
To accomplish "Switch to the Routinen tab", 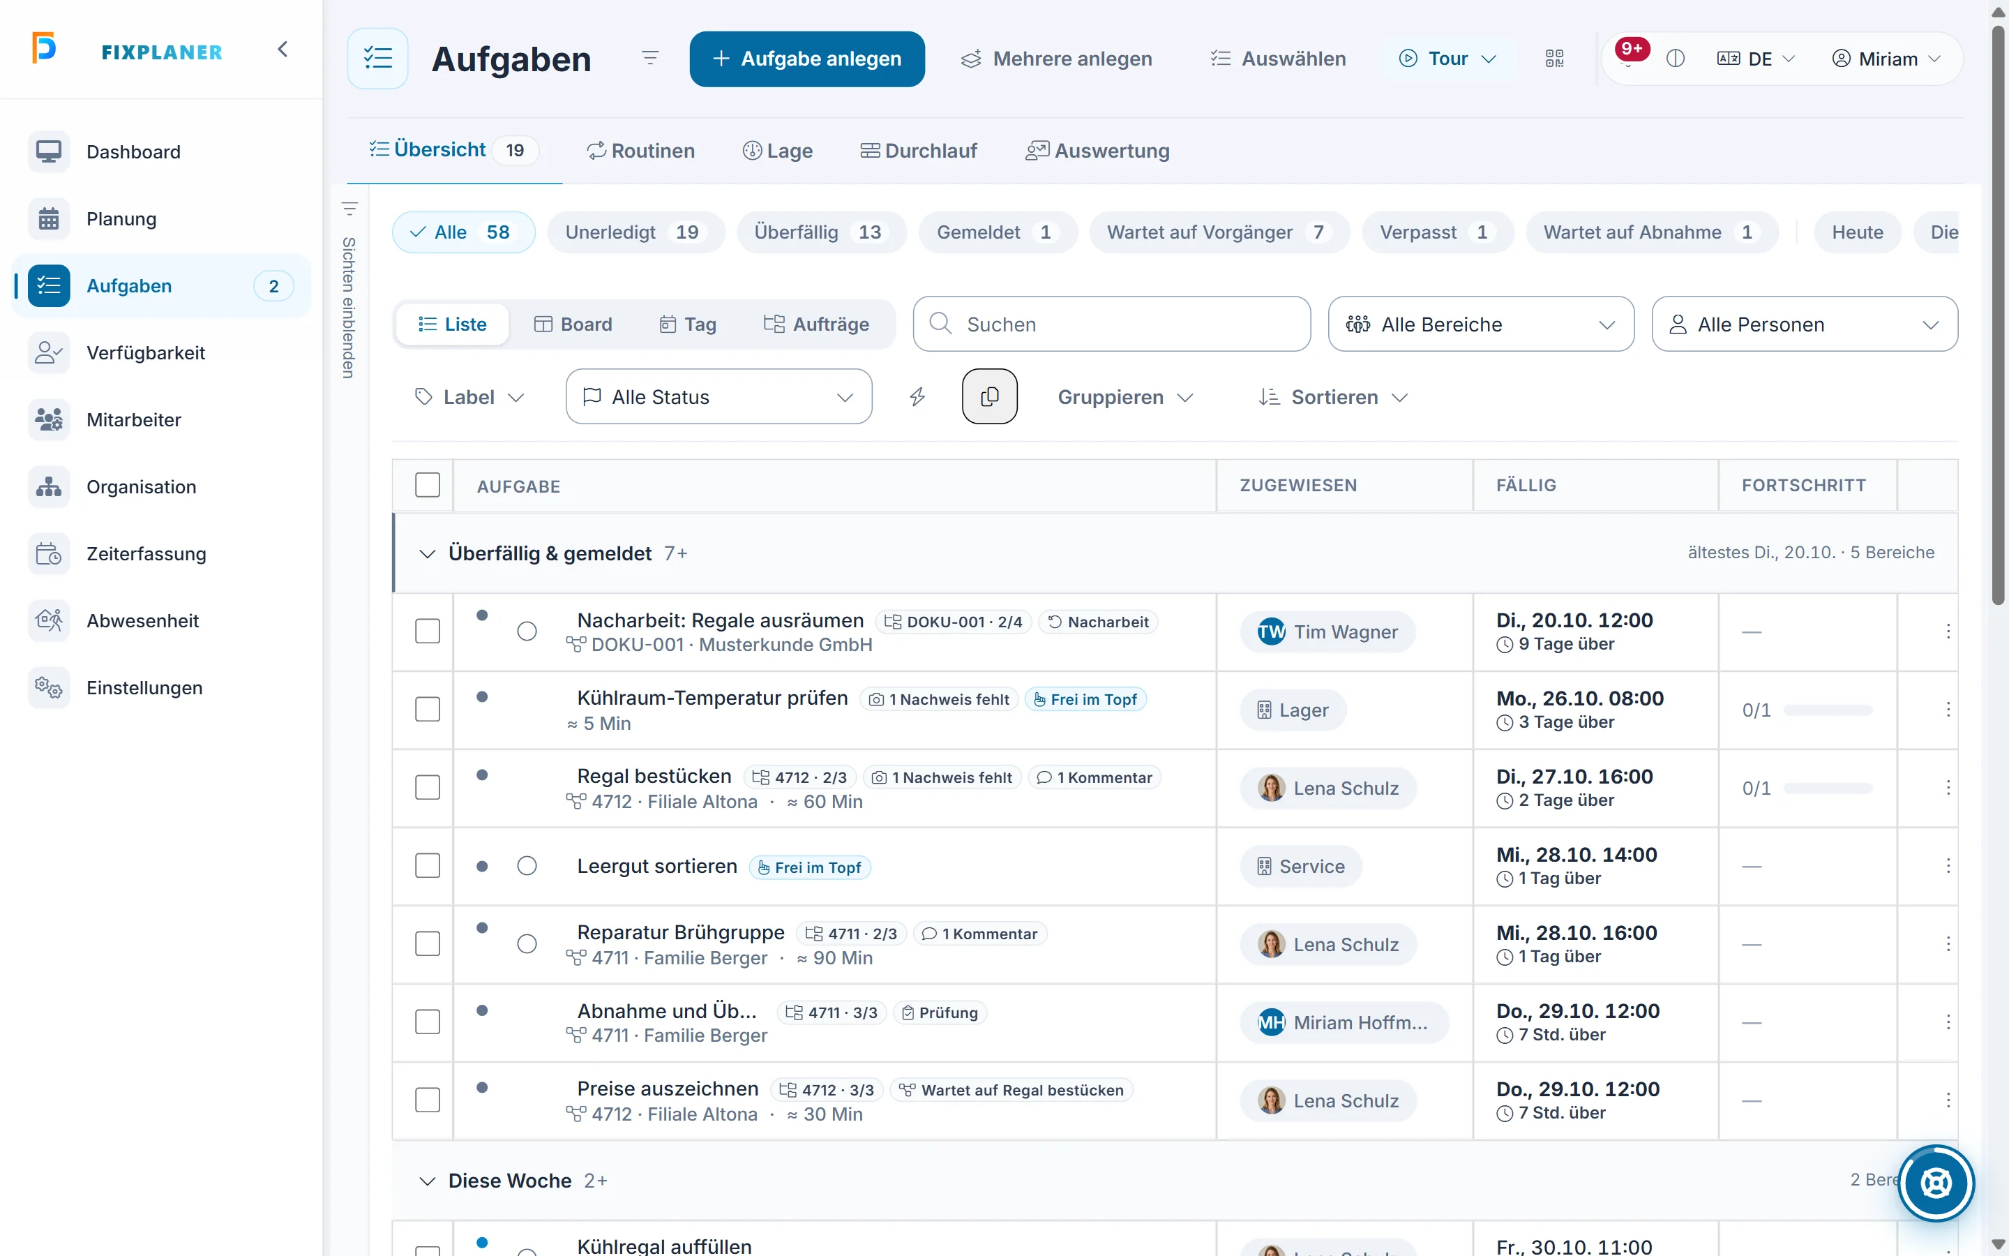I will pos(641,151).
